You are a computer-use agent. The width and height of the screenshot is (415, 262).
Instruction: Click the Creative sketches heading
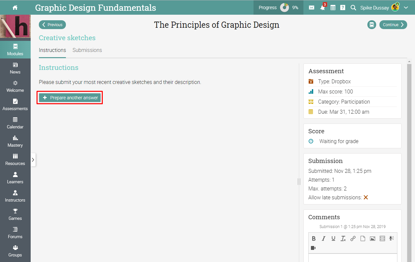click(x=67, y=38)
